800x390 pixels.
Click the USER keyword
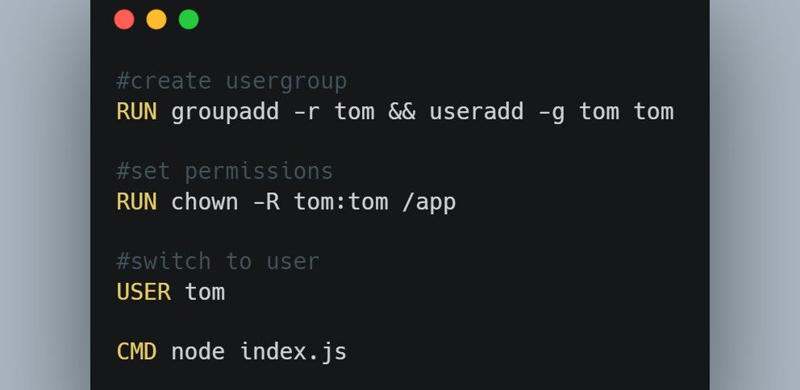tap(144, 291)
